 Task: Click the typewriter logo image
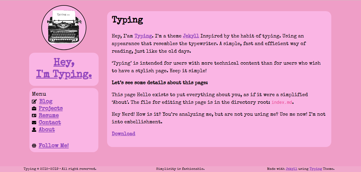(64, 27)
